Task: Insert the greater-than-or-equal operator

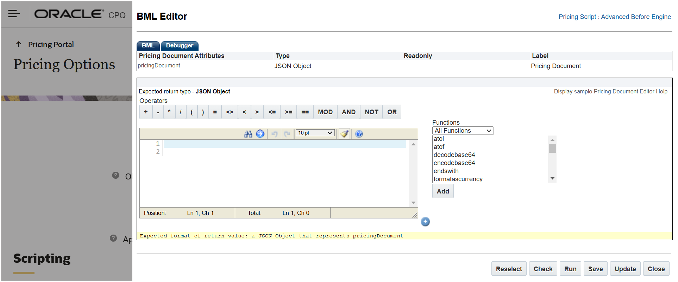Action: click(x=288, y=112)
